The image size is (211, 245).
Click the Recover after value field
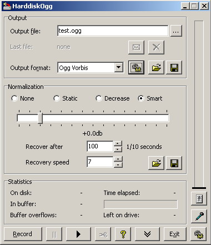point(100,147)
